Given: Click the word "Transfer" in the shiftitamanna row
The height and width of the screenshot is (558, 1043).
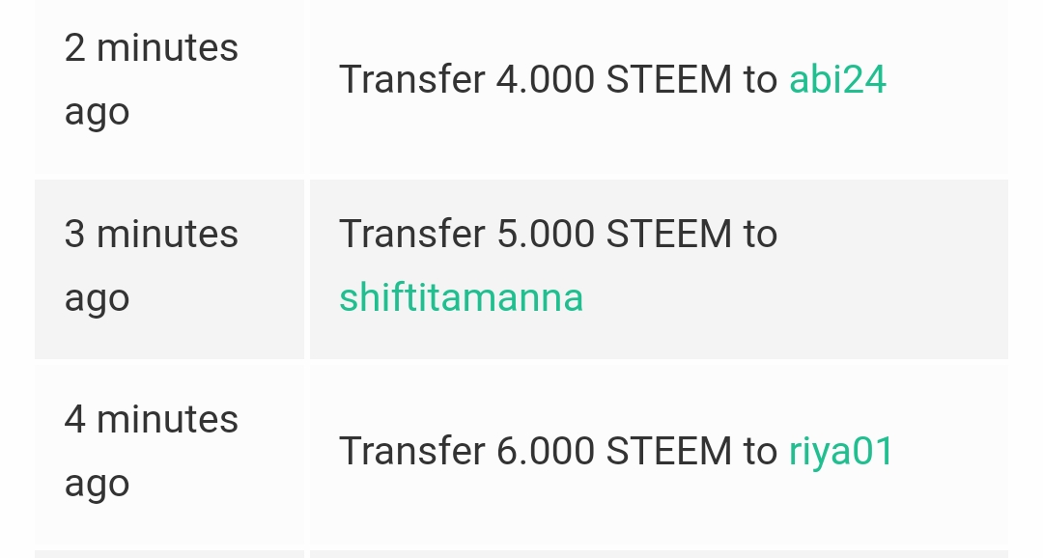Looking at the screenshot, I should (x=411, y=235).
